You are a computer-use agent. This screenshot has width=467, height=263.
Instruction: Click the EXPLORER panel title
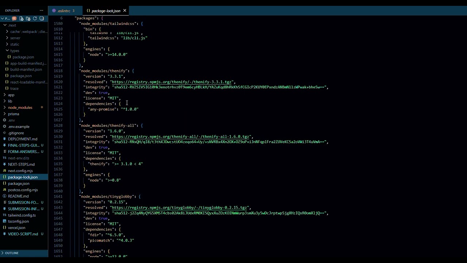(12, 11)
